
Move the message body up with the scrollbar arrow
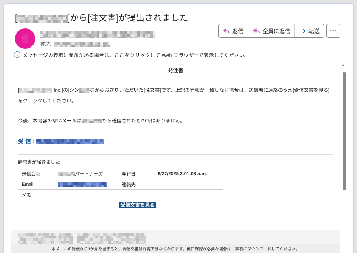(x=343, y=65)
